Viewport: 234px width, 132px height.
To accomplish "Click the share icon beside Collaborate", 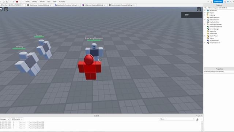I will (230, 1).
